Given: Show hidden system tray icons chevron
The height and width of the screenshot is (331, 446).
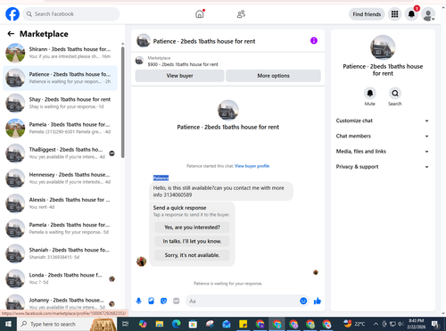Looking at the screenshot, I should (376, 324).
